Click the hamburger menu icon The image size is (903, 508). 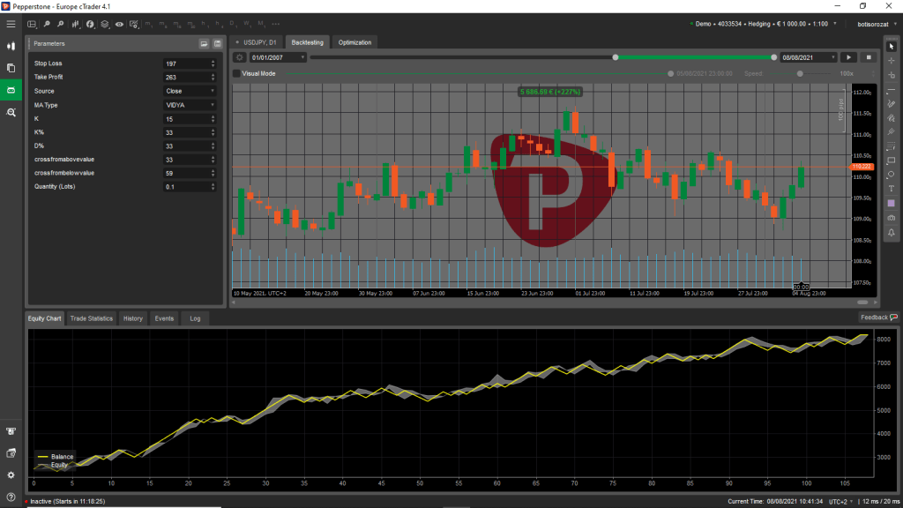[11, 24]
